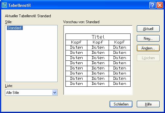
Task: Select the Standard style in Stile list
Action: point(15,28)
